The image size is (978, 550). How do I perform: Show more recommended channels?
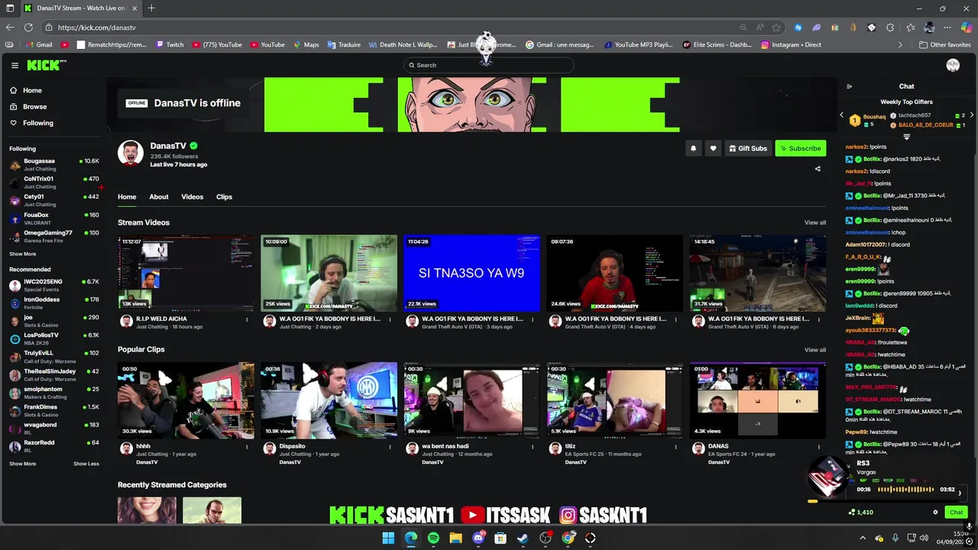[22, 464]
